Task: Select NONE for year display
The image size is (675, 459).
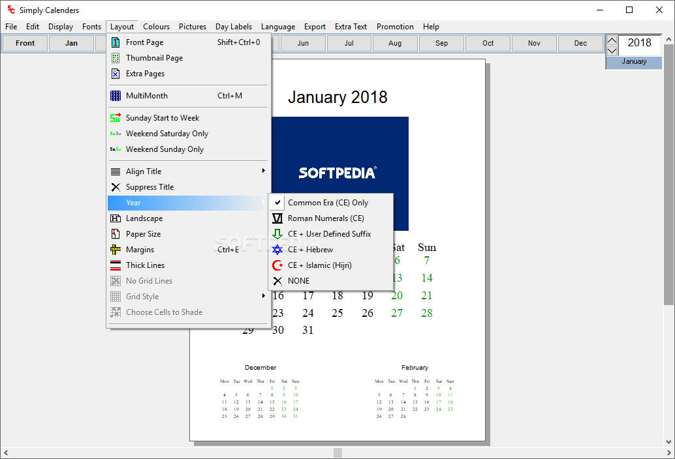Action: pyautogui.click(x=330, y=281)
